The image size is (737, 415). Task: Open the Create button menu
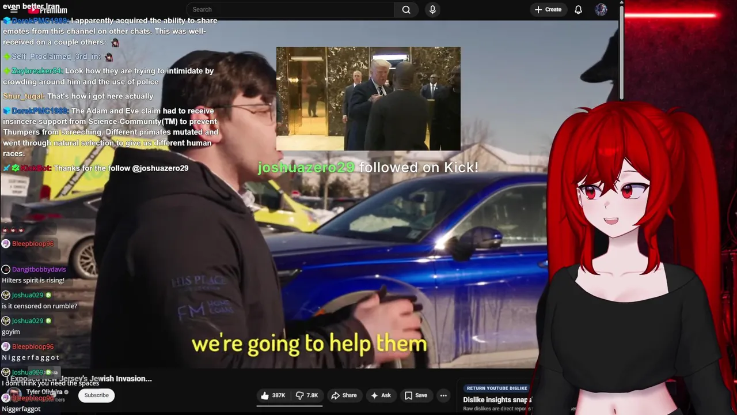548,9
